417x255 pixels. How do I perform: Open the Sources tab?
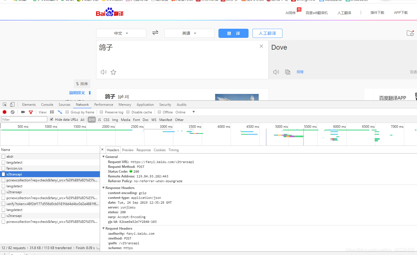coord(64,104)
